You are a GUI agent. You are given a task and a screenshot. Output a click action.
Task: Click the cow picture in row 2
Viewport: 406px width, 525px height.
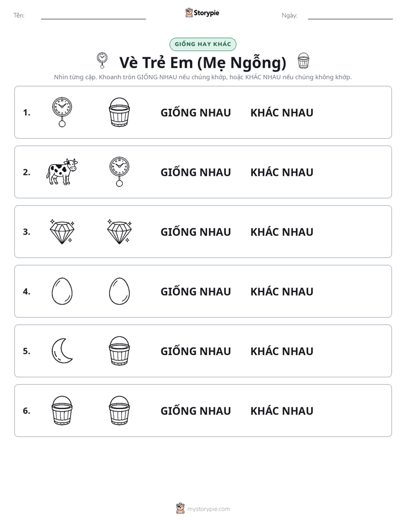[62, 172]
